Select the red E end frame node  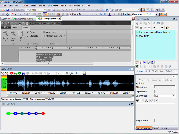(x=43, y=114)
